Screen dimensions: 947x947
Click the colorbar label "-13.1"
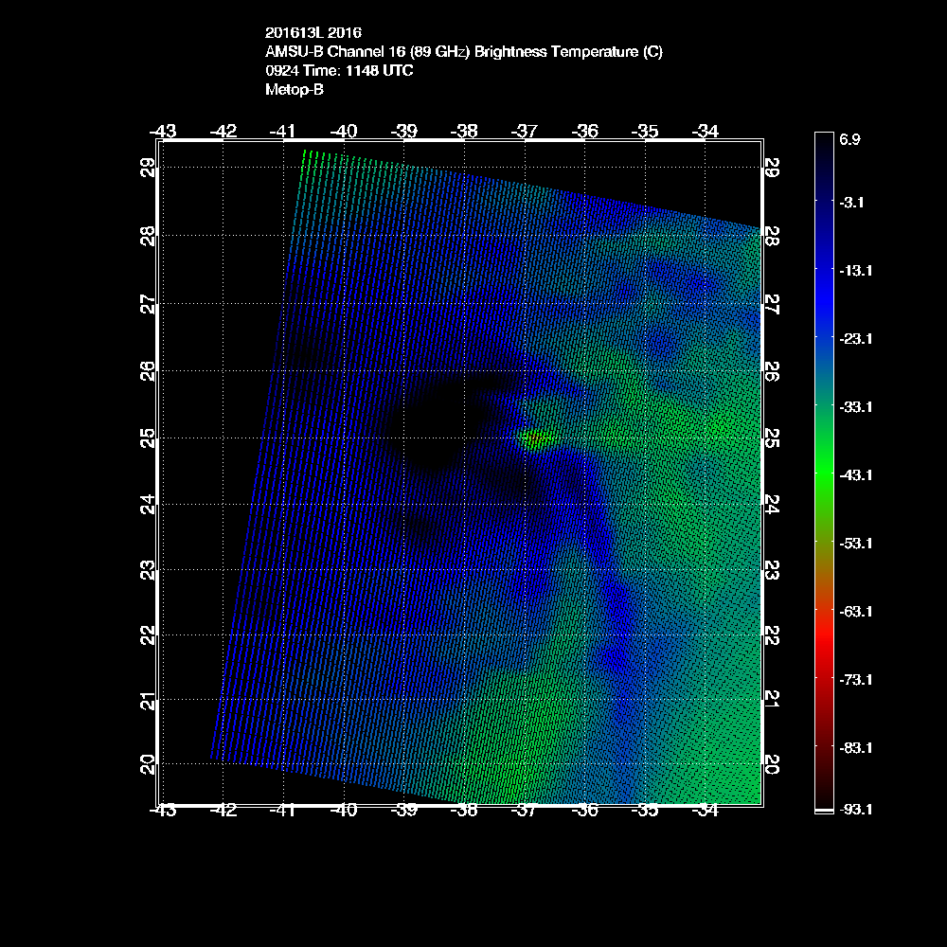click(856, 271)
